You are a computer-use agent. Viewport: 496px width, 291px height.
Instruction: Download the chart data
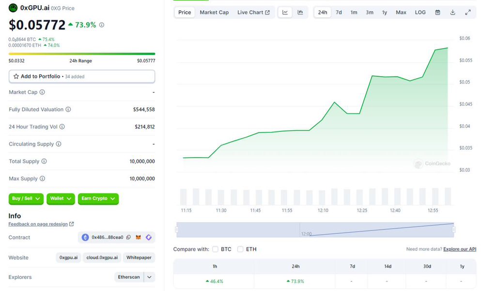(x=452, y=12)
